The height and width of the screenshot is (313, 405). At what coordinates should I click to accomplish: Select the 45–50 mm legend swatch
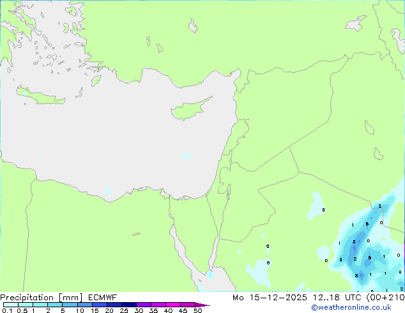[x=188, y=305]
